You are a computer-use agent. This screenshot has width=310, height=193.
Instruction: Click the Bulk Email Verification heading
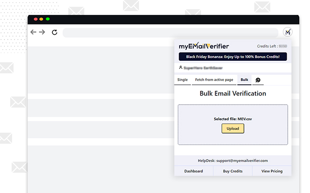(232, 93)
